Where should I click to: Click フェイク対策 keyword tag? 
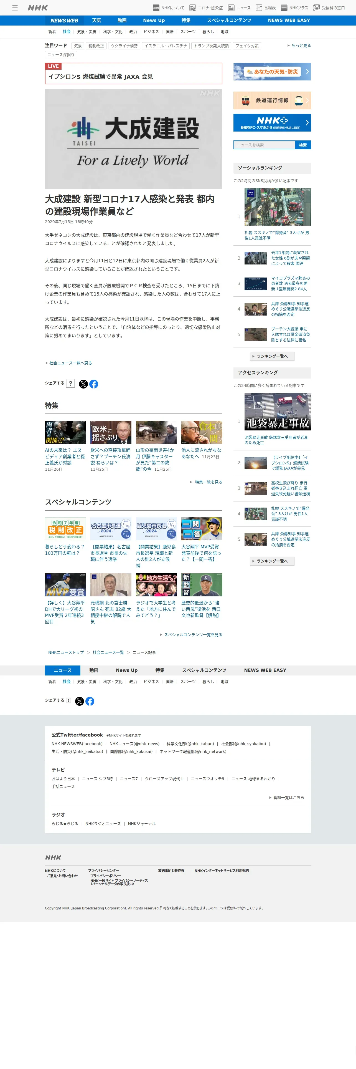pos(247,46)
